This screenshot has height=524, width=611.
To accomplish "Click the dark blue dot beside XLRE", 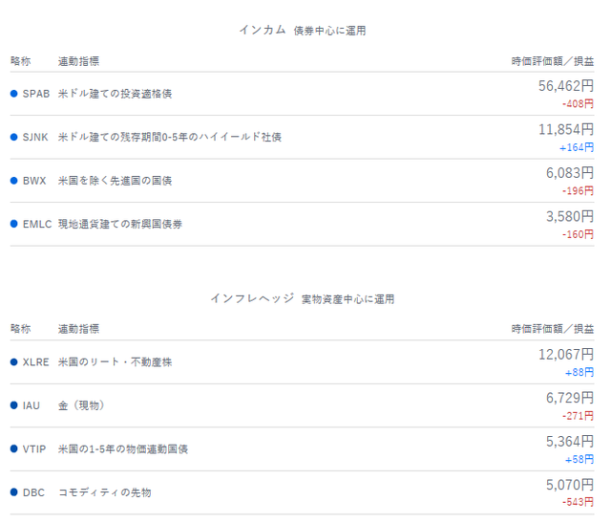I will (14, 362).
